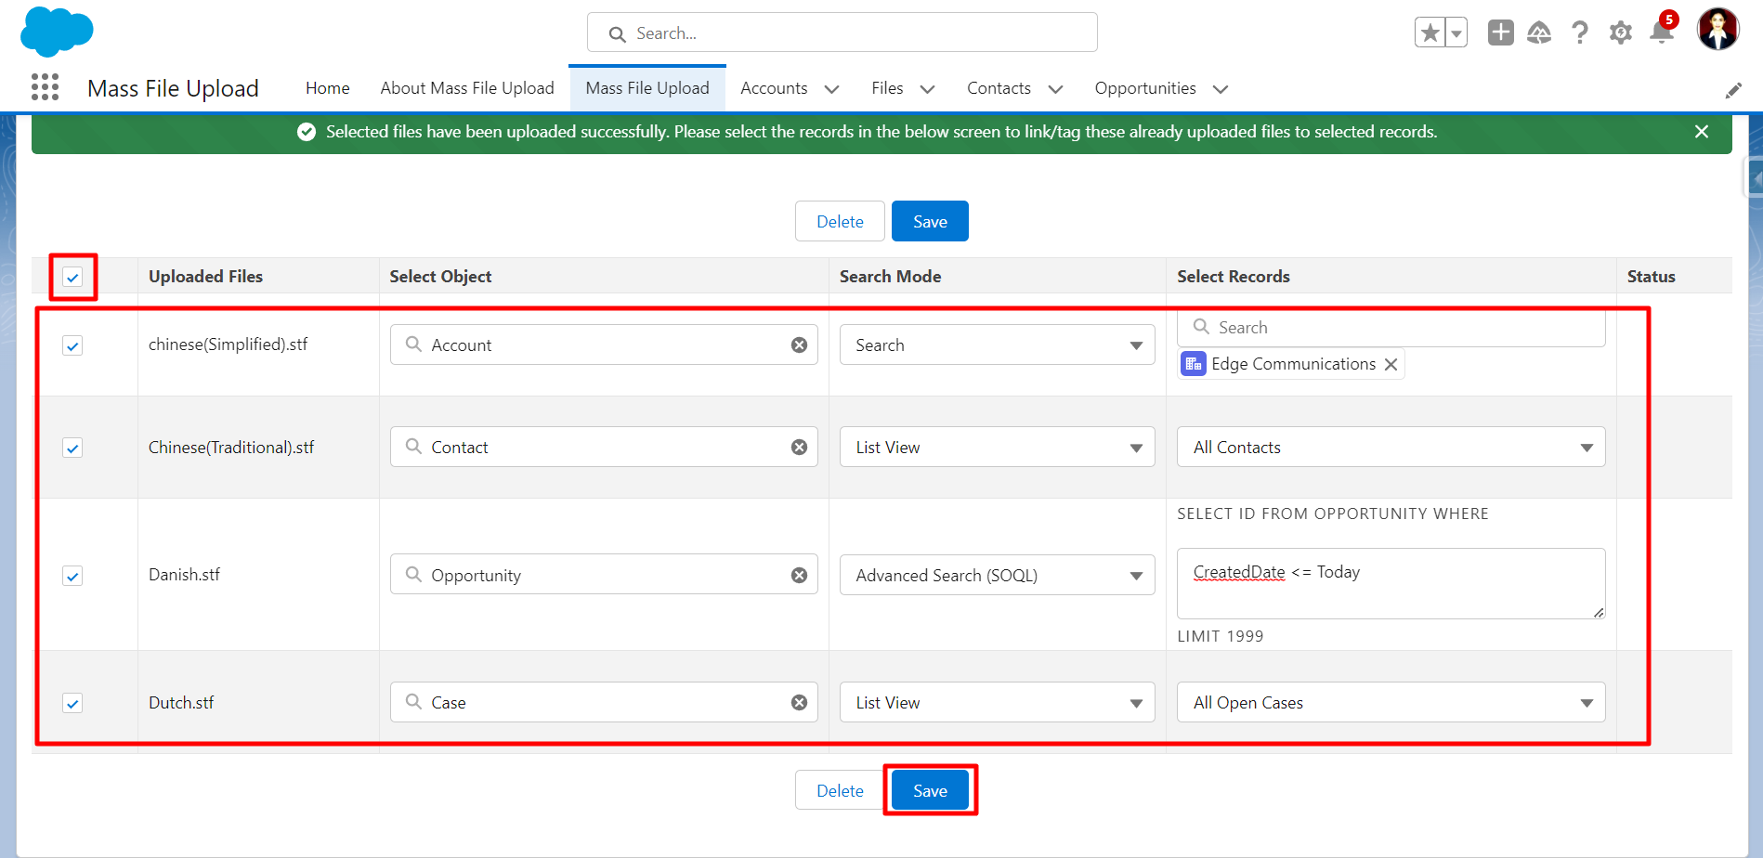Toggle the select-all files checkbox in header
The width and height of the screenshot is (1763, 858).
pos(72,277)
